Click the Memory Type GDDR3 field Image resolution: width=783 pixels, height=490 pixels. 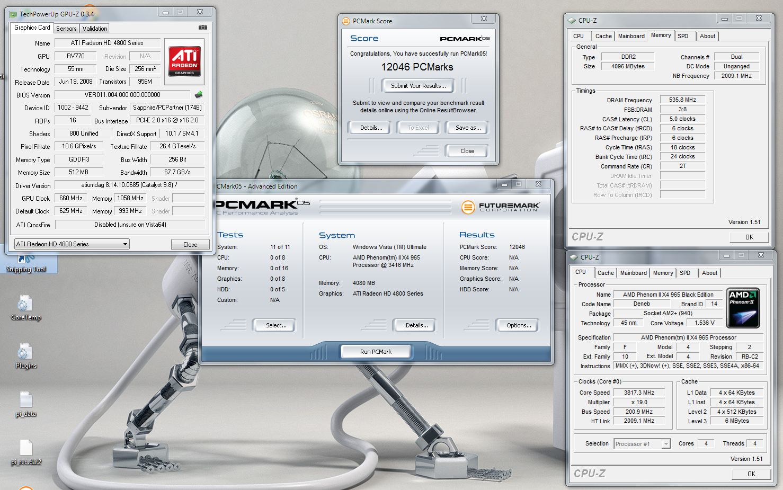[x=79, y=159]
